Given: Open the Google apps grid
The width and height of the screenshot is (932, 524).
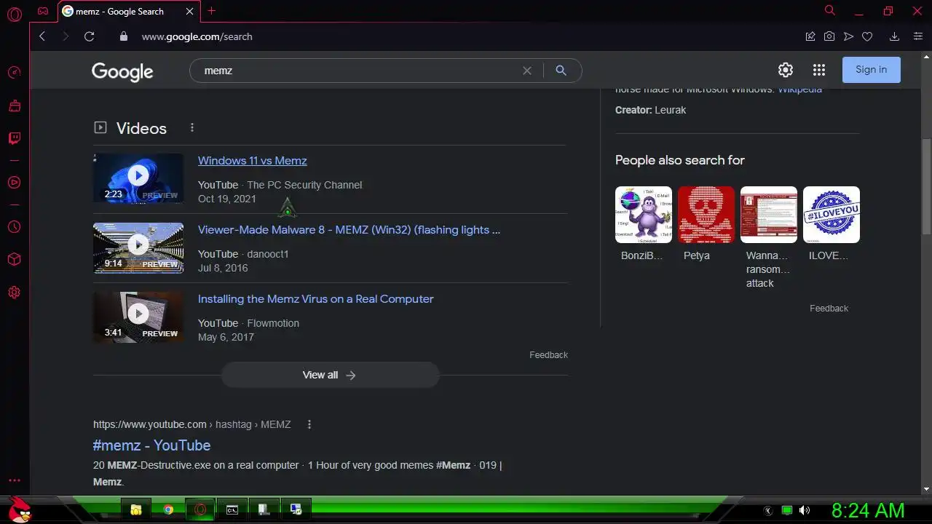Looking at the screenshot, I should pyautogui.click(x=819, y=70).
